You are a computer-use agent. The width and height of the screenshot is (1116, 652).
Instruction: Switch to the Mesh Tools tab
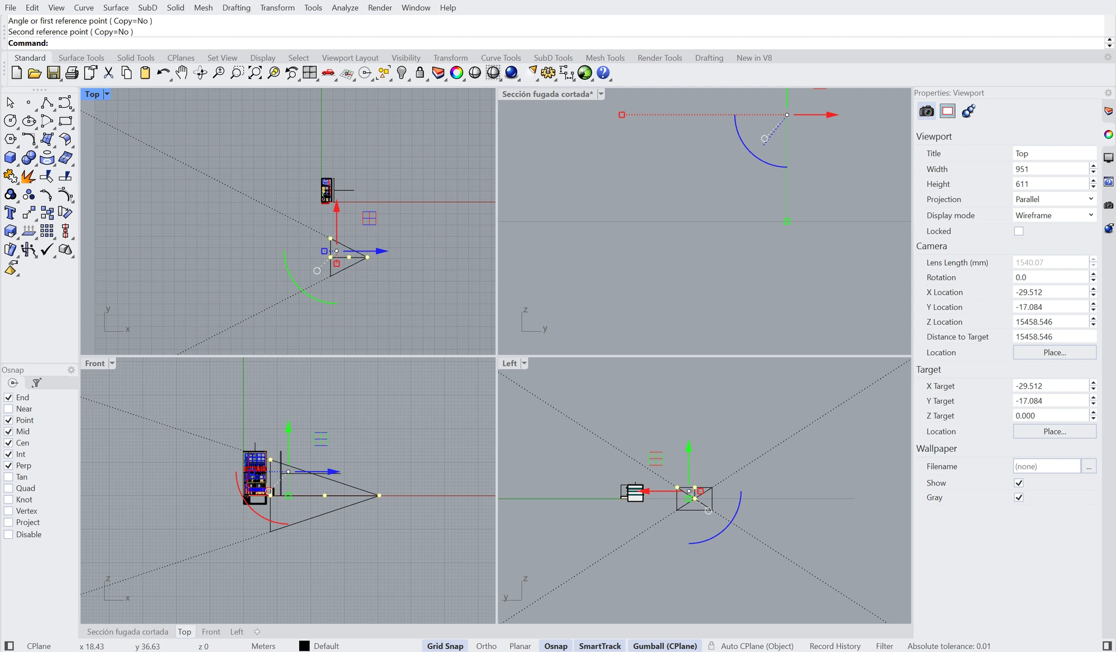(605, 57)
